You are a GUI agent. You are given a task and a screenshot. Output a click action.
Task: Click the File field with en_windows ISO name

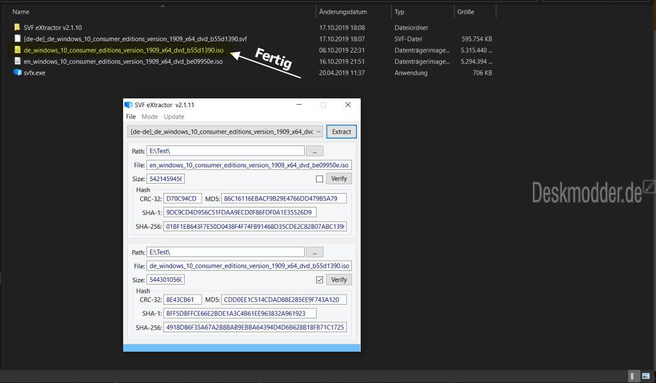coord(249,165)
